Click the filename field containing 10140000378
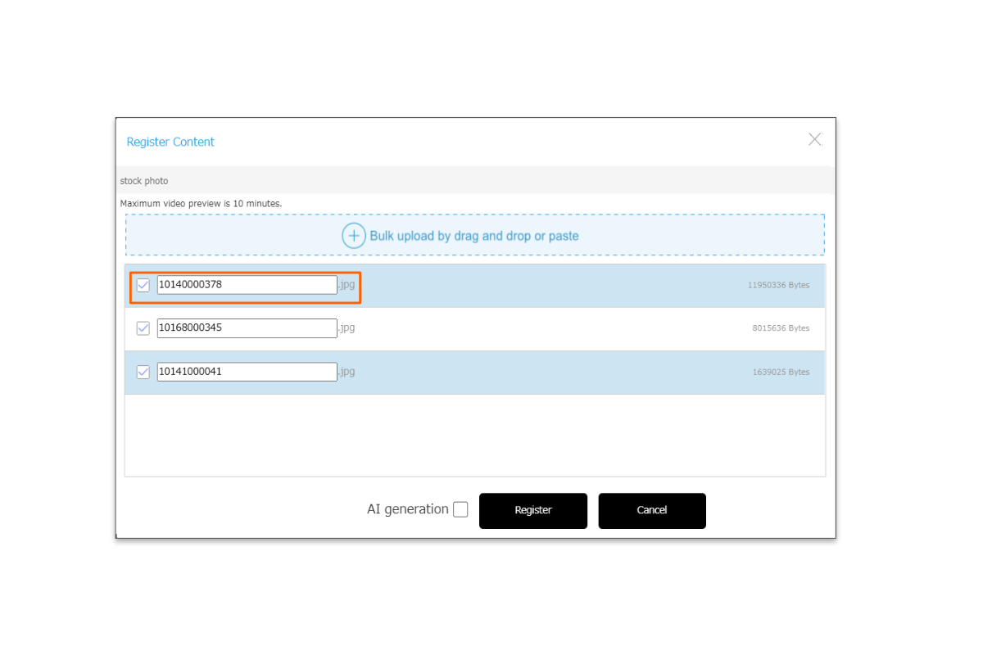Image resolution: width=983 pixels, height=655 pixels. (x=247, y=285)
